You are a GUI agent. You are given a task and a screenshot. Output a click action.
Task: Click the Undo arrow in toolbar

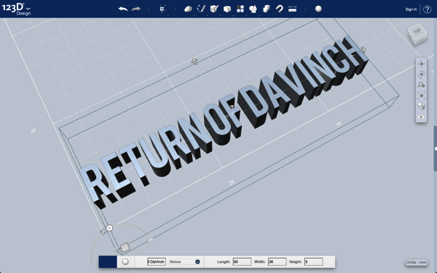[123, 9]
